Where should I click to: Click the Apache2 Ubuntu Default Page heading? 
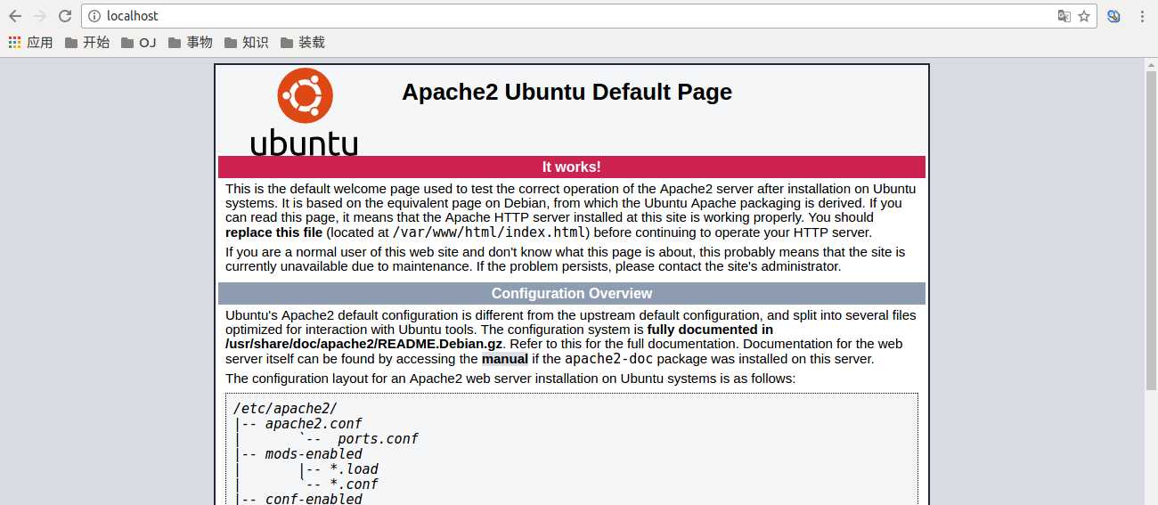567,92
